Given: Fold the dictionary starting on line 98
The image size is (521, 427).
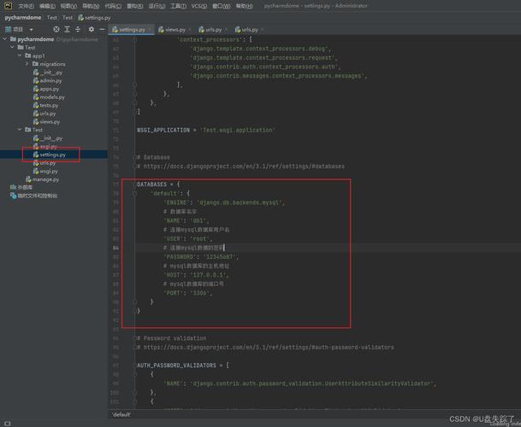Looking at the screenshot, I should click(134, 374).
